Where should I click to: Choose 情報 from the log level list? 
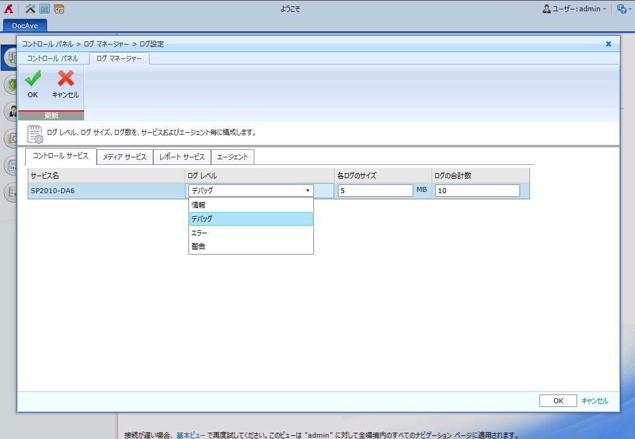(x=251, y=205)
